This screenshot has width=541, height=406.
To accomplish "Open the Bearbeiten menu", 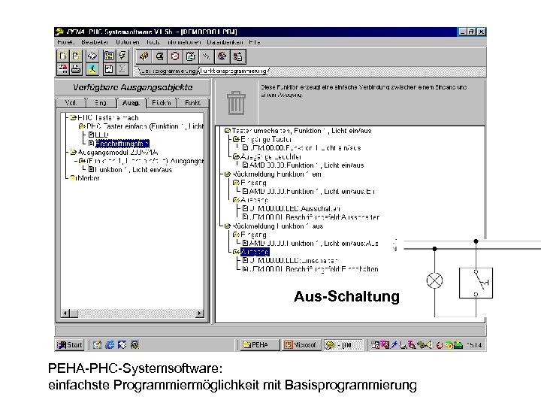I will coord(95,42).
